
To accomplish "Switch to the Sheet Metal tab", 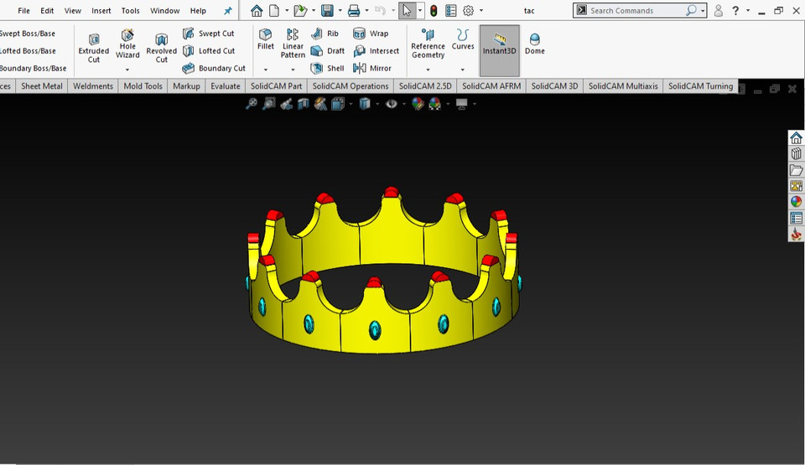I will tap(42, 85).
